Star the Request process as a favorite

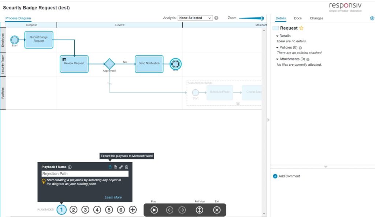[300, 28]
